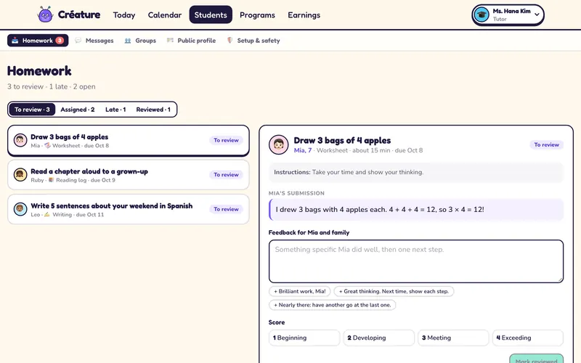Image resolution: width=581 pixels, height=363 pixels.
Task: Click the Créature brand name
Action: tap(79, 15)
